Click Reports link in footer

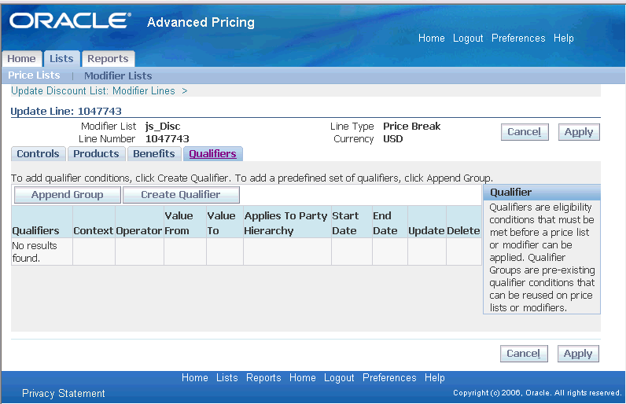pyautogui.click(x=263, y=378)
